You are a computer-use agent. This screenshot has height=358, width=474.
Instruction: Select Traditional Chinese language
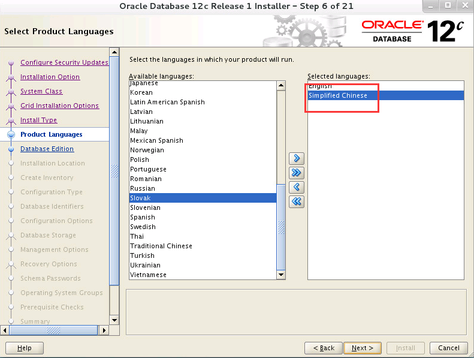tap(203, 246)
